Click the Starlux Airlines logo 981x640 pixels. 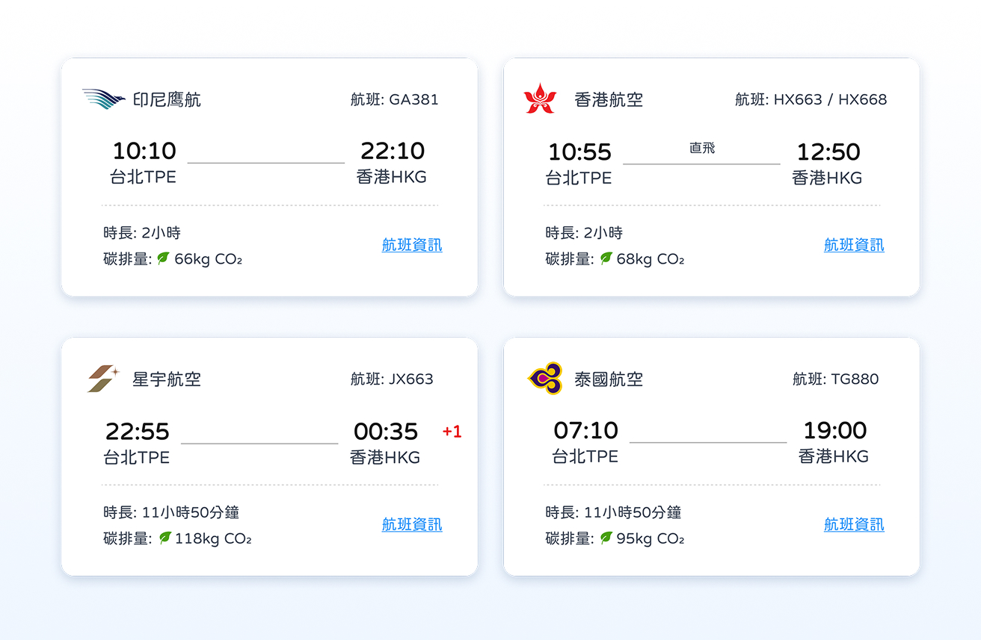pyautogui.click(x=103, y=379)
